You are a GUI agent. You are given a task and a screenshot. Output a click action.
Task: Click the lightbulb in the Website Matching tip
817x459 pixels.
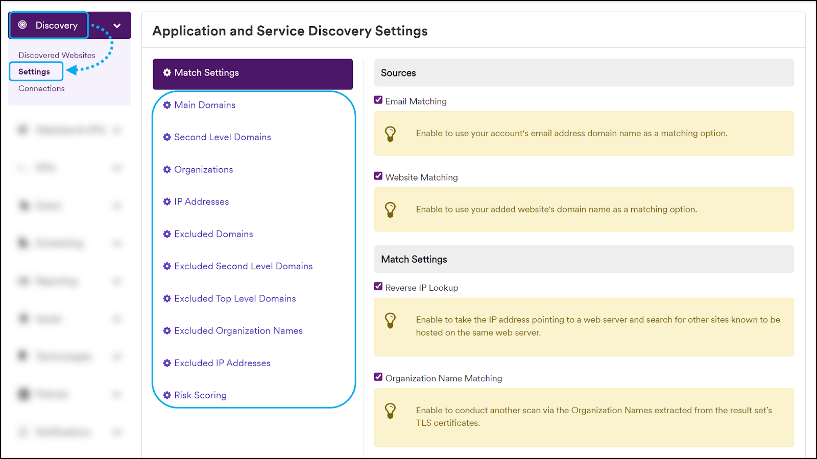pos(391,209)
